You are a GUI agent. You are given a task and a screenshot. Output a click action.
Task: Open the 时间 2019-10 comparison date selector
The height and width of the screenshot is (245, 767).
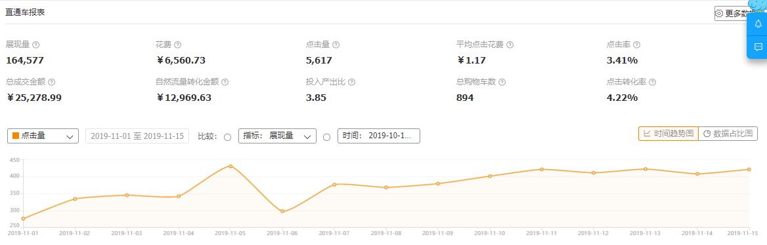tap(379, 136)
